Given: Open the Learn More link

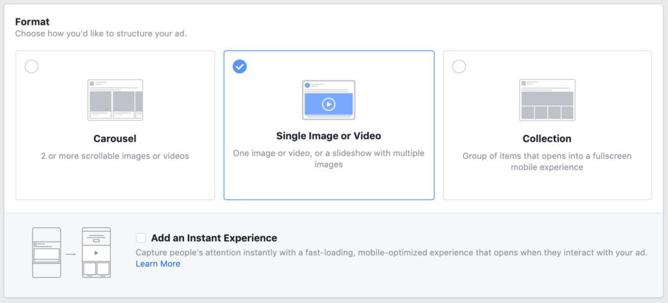Looking at the screenshot, I should [x=158, y=264].
